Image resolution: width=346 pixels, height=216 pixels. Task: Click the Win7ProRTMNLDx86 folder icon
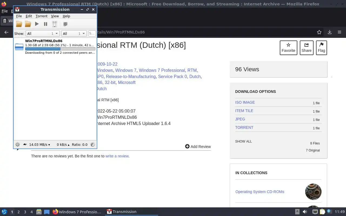click(19, 47)
